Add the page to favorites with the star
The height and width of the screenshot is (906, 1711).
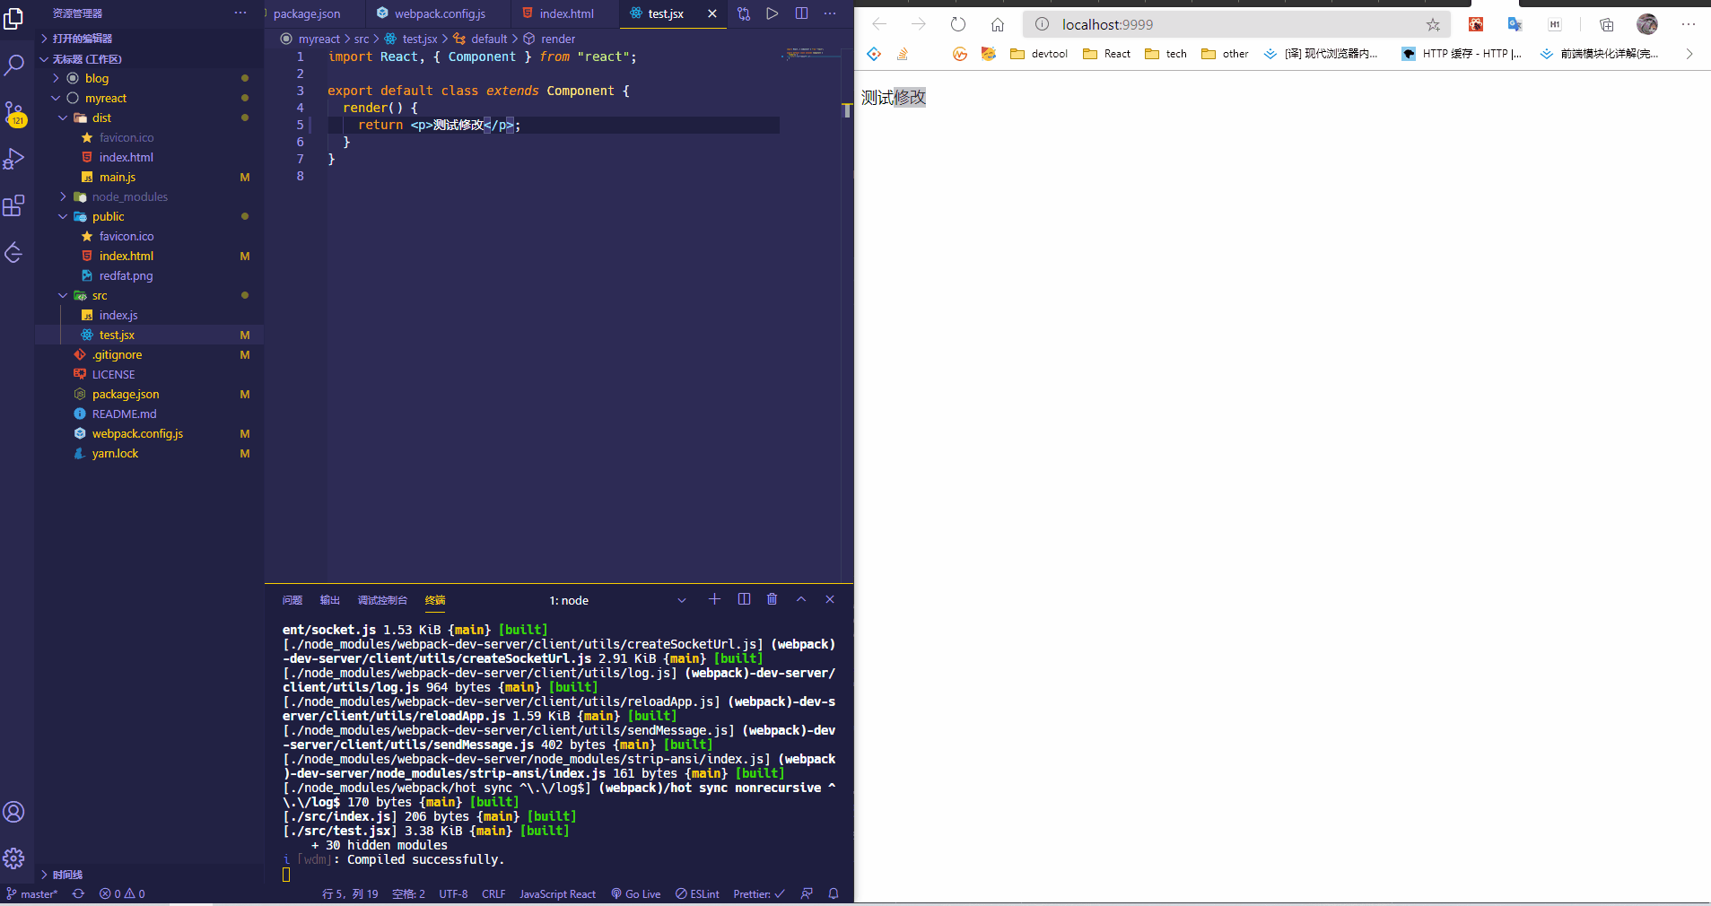point(1433,24)
